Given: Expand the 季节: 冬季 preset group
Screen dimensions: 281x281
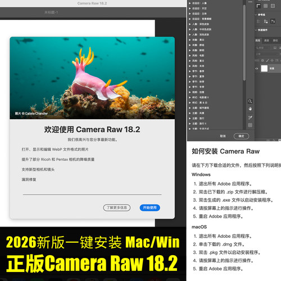Looking at the screenshot, I should [189, 87].
